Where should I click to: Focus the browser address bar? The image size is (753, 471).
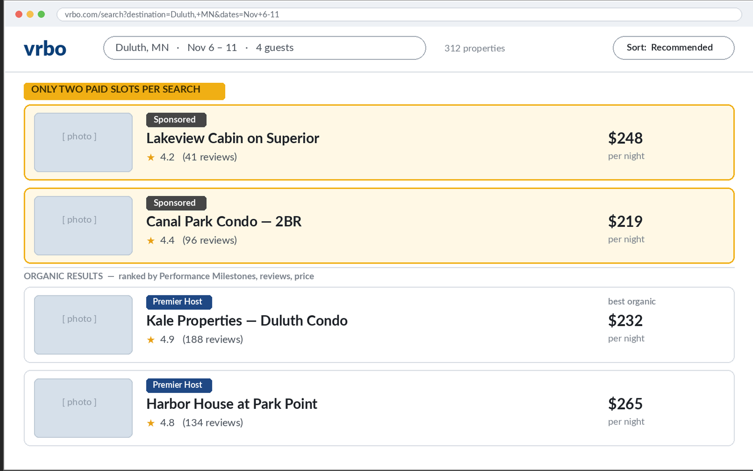(399, 14)
